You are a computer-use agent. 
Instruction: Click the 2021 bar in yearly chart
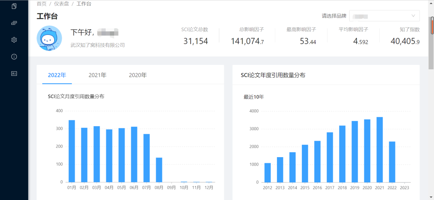(380, 149)
